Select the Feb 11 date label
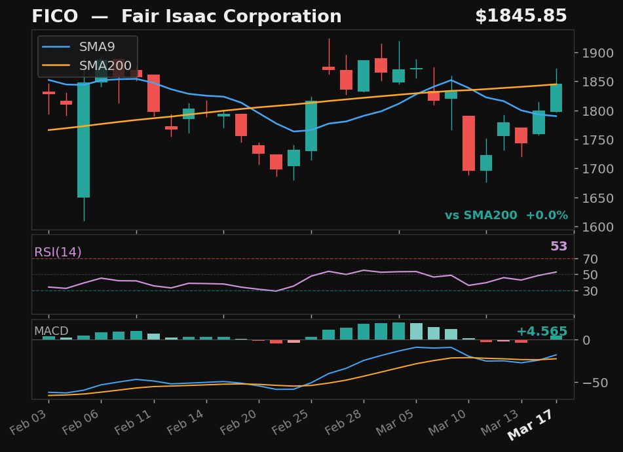 (x=134, y=422)
